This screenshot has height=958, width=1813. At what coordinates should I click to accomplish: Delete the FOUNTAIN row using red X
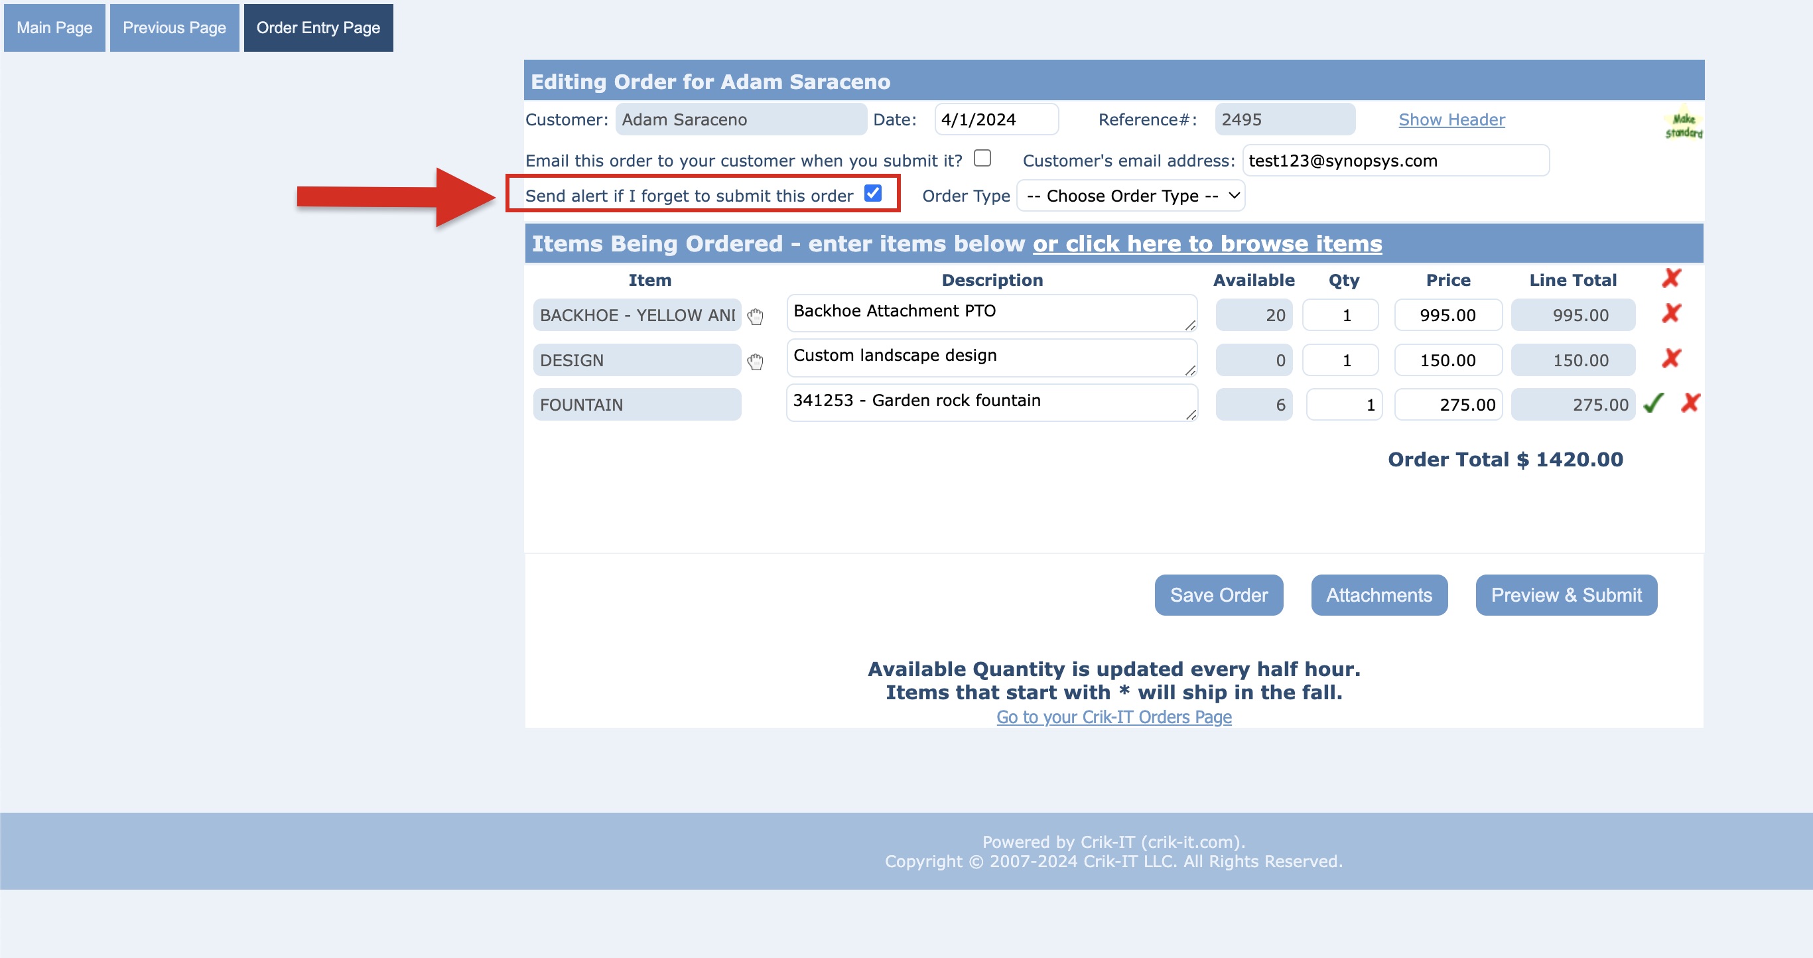point(1690,403)
